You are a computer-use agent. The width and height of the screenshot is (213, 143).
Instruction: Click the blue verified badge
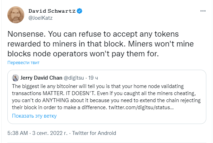pyautogui.click(x=79, y=11)
